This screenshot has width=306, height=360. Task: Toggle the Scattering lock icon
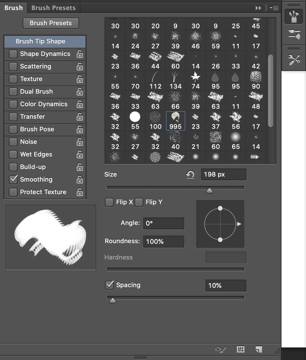[80, 67]
